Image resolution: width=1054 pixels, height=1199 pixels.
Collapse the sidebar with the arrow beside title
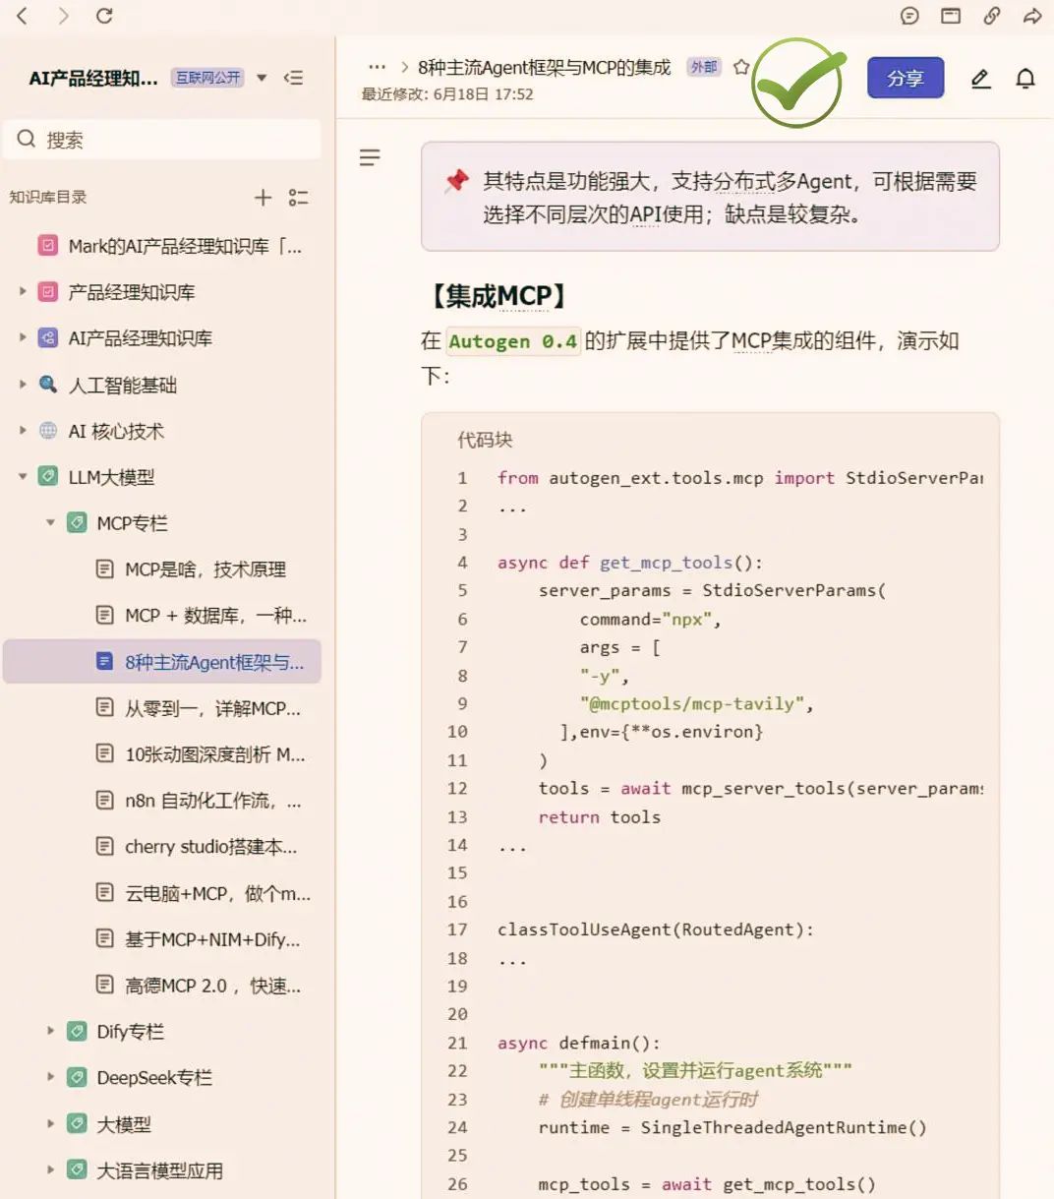293,78
